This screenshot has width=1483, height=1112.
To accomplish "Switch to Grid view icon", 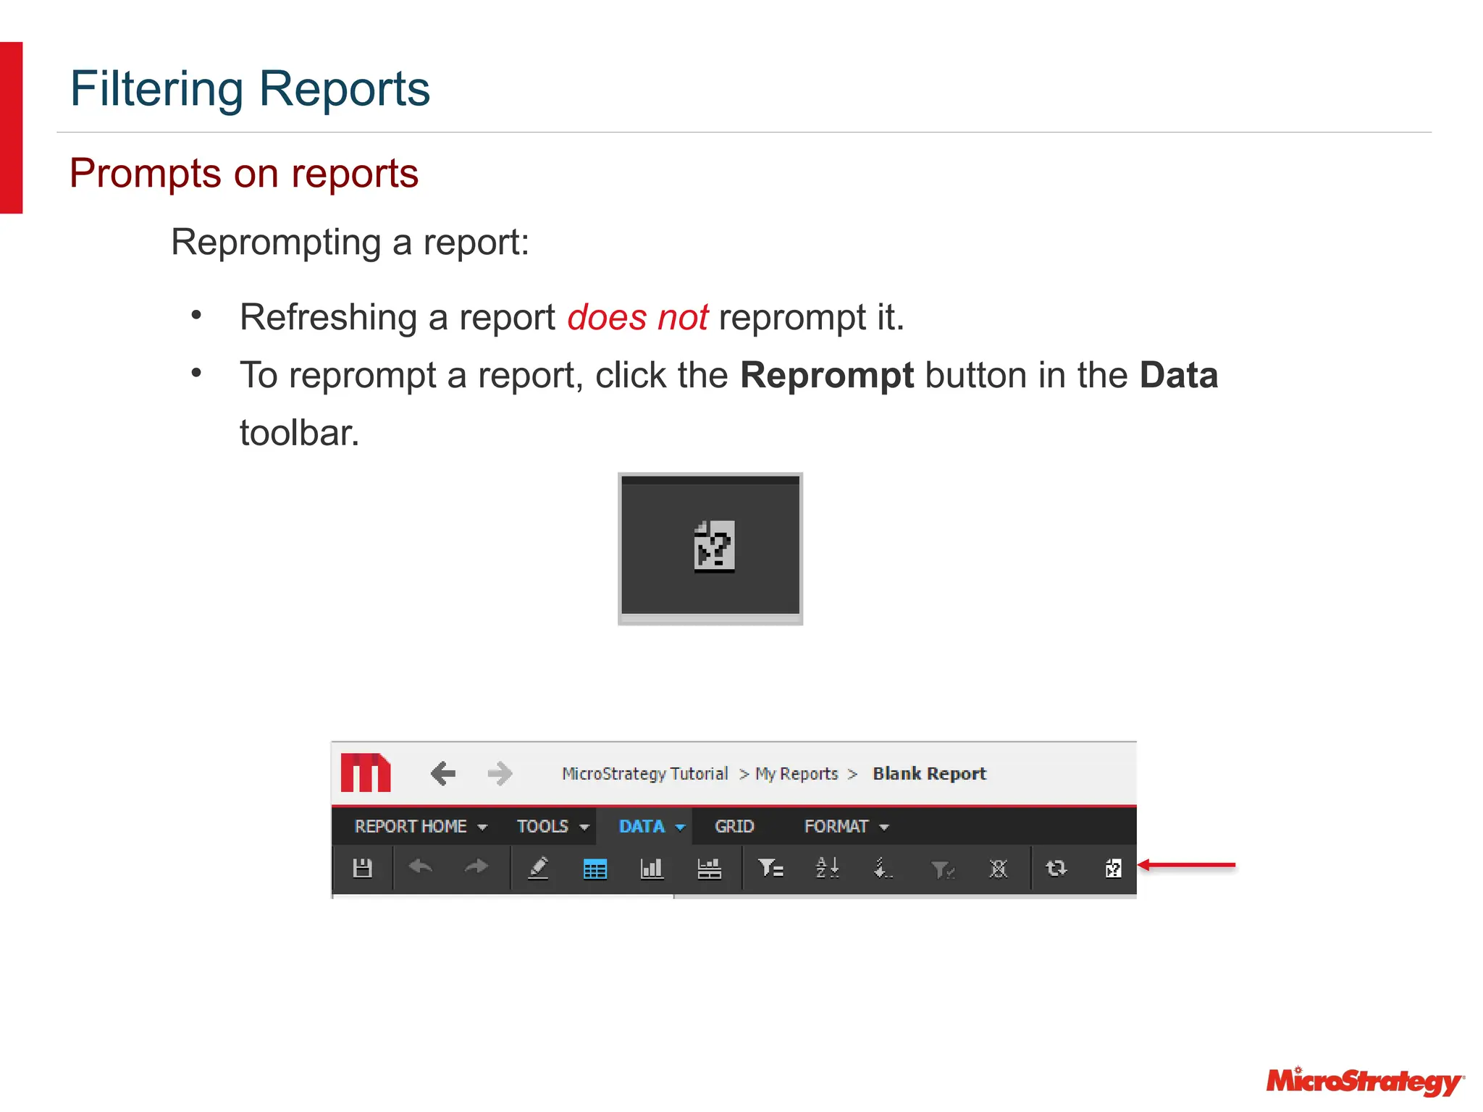I will pos(595,868).
